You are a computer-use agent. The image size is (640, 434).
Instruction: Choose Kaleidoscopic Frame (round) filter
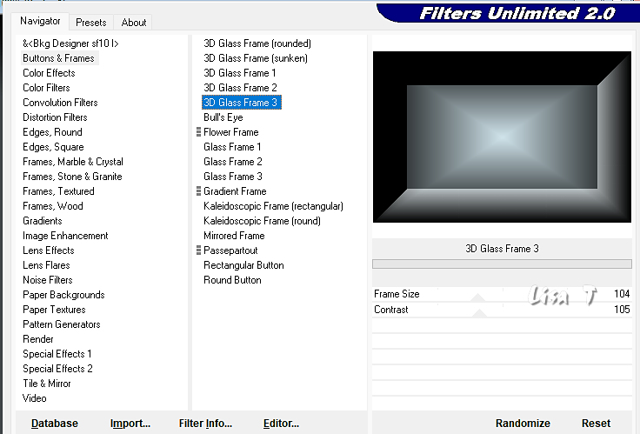262,220
